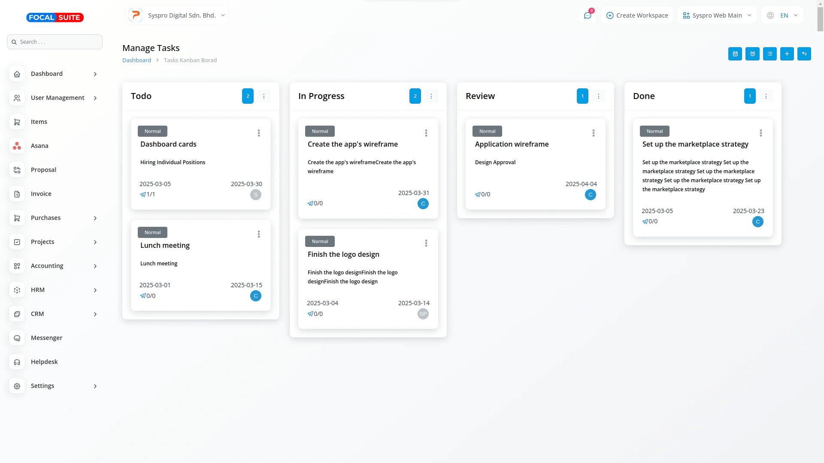Open the Helpdesk headset icon
Image resolution: width=824 pixels, height=463 pixels.
click(x=17, y=362)
